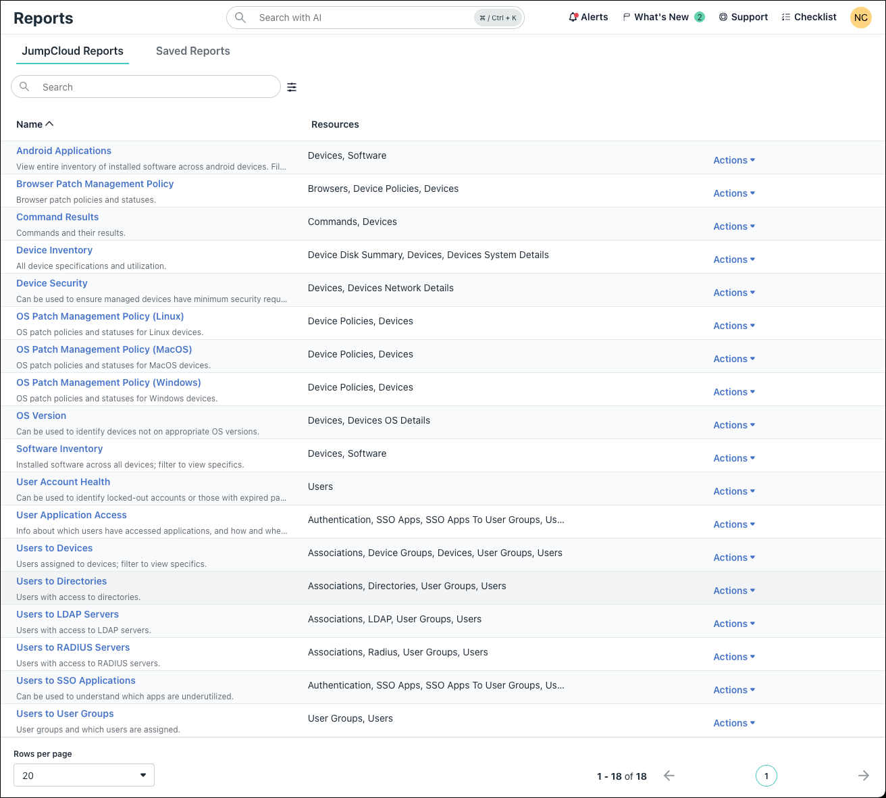Screen dimensions: 886x798
Task: Open Actions for OS Patch Management Policy (MacOS)
Action: (x=734, y=359)
